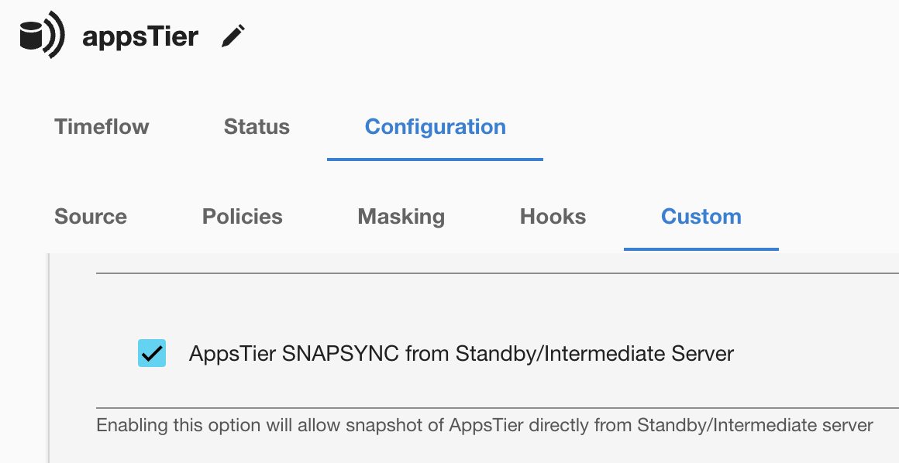The height and width of the screenshot is (463, 899).
Task: Click empty gray area right of the SNAPSYNC label
Action: coord(814,354)
